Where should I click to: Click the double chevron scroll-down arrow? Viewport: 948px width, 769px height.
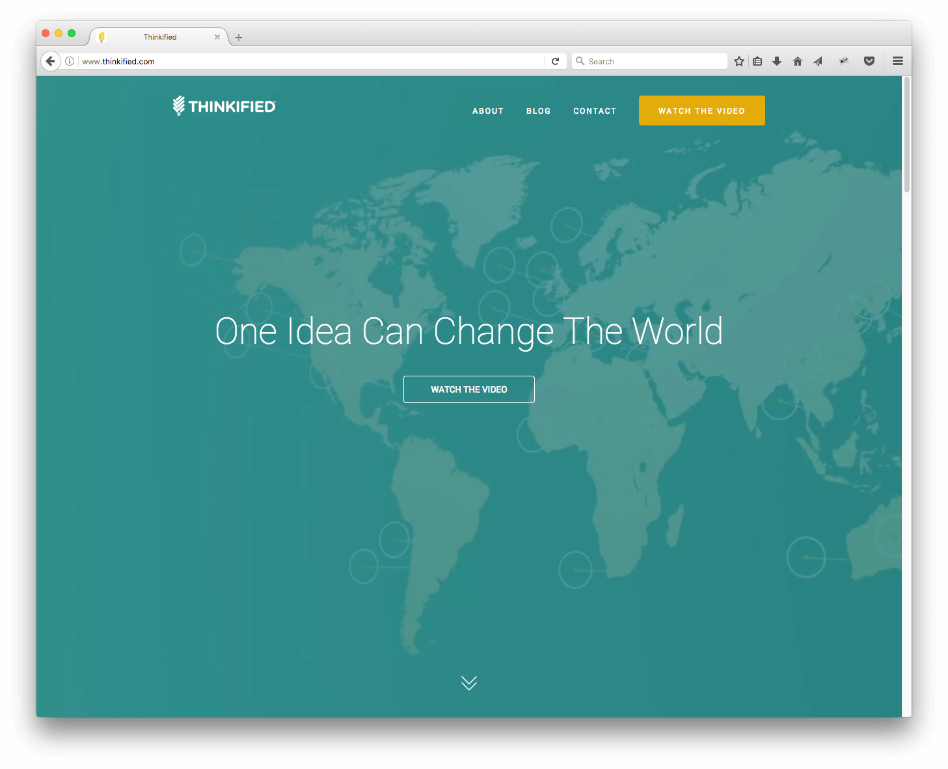(x=468, y=683)
